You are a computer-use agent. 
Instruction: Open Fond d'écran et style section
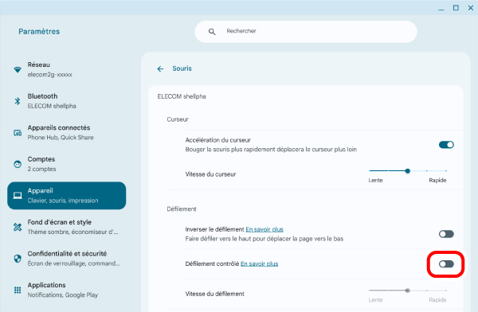[66, 227]
